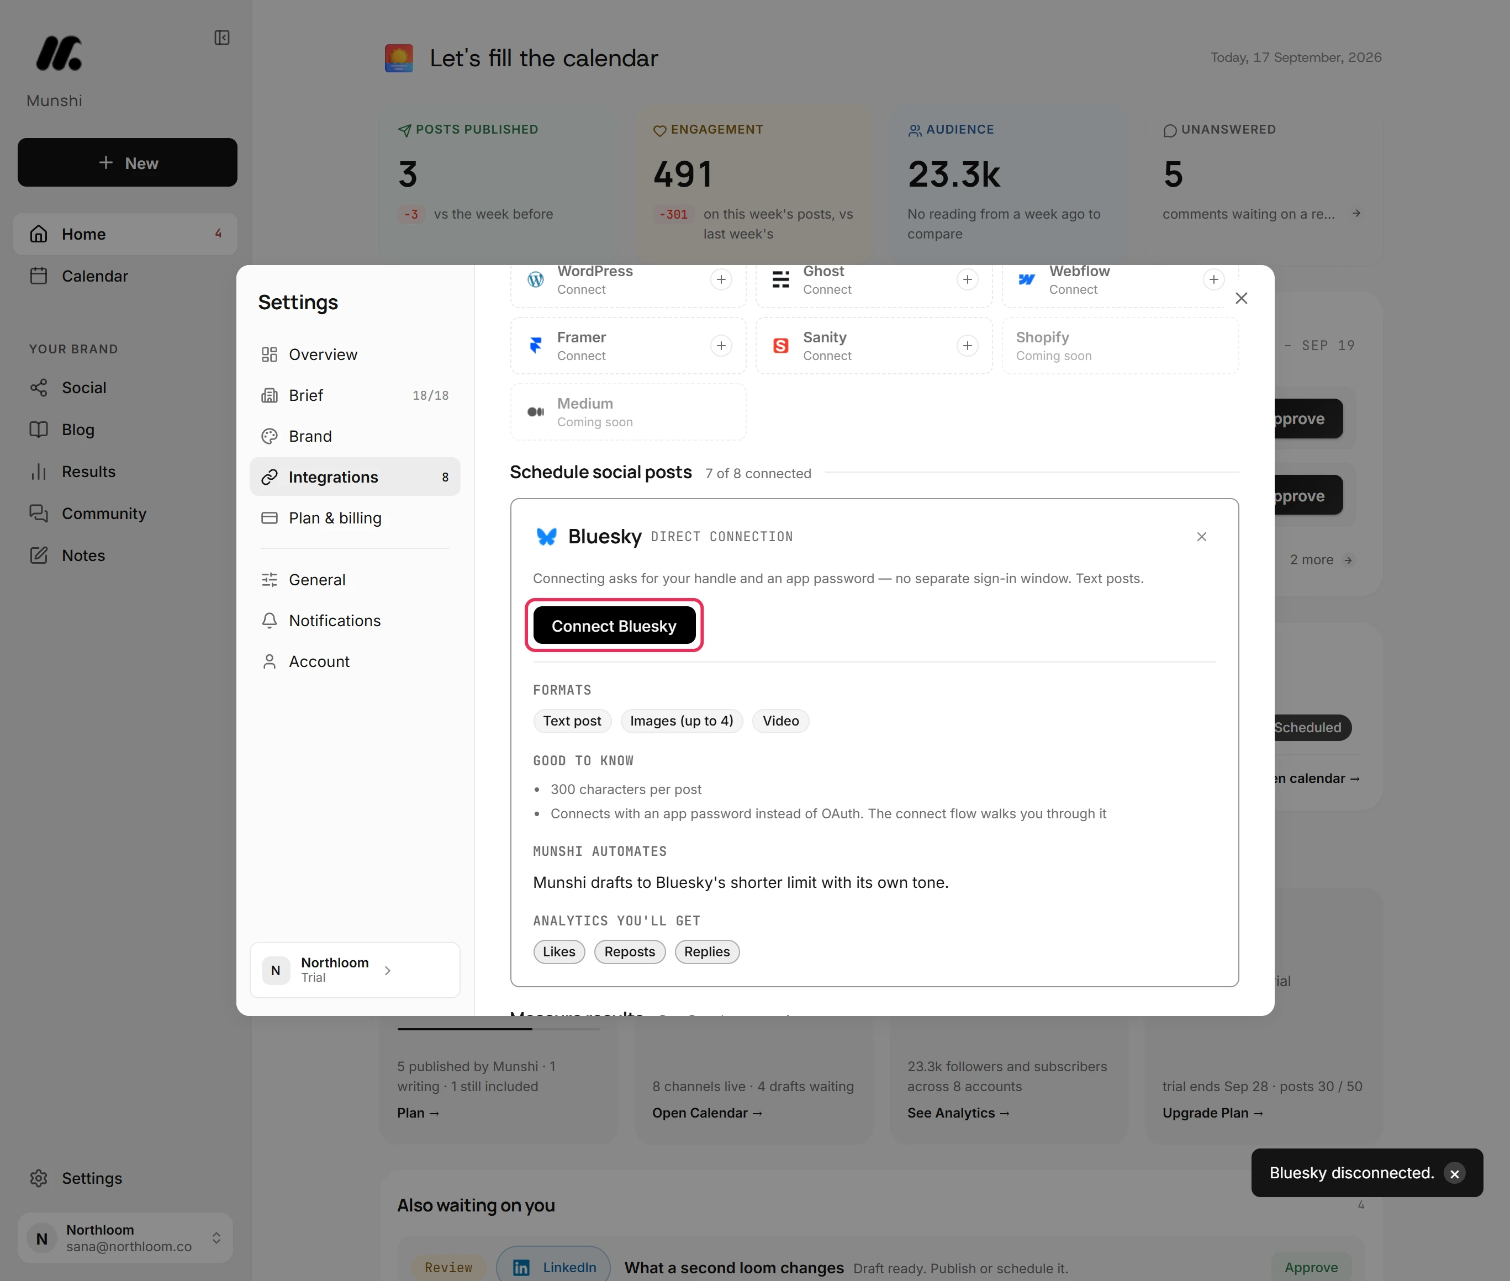Open the Northloom account switcher
The width and height of the screenshot is (1510, 1281).
click(125, 1238)
